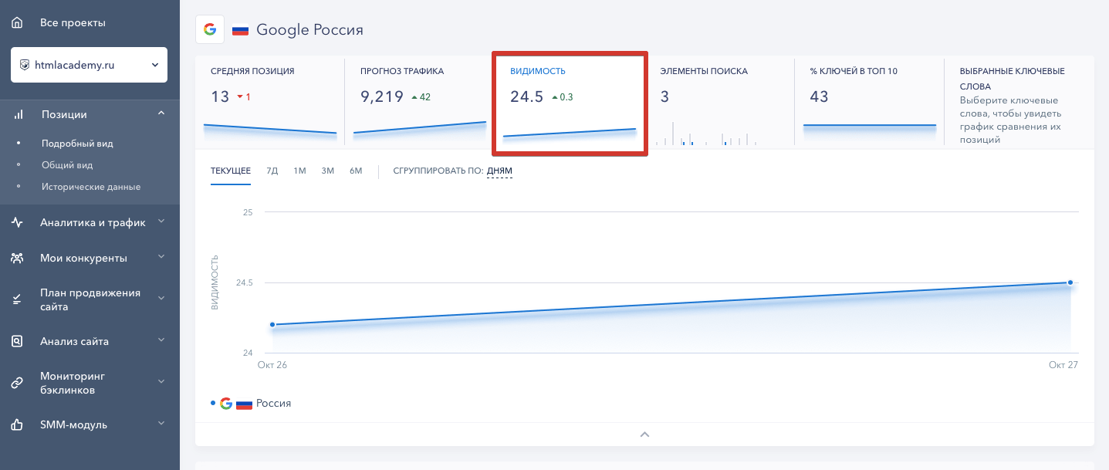Screen dimensions: 1109x470
Task: Click the traffic forecast value 9,219
Action: click(382, 96)
